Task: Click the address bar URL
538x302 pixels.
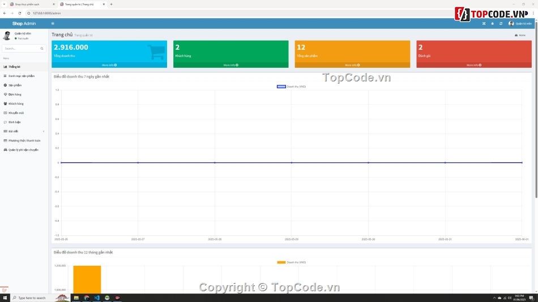Action: pyautogui.click(x=47, y=14)
